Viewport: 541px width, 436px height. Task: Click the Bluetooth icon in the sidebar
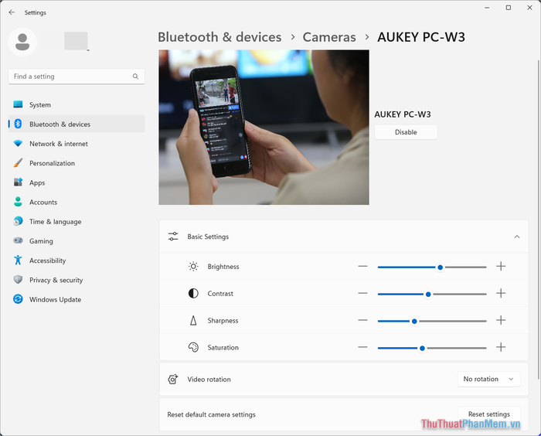[18, 124]
